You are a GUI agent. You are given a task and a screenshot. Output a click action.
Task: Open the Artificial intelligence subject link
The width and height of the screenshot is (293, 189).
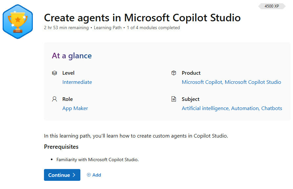205,108
